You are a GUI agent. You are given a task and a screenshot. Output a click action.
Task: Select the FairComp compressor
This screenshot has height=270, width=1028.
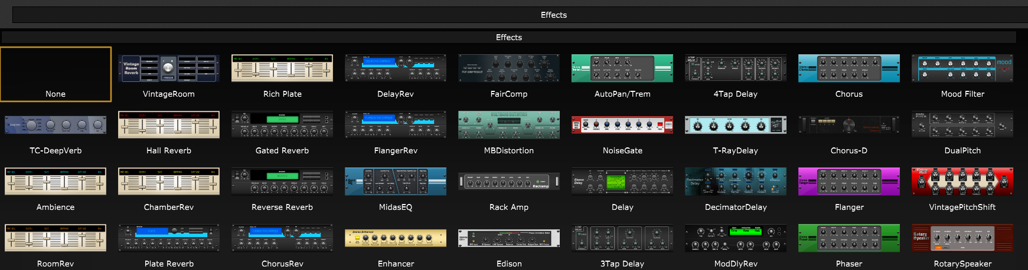click(x=509, y=74)
